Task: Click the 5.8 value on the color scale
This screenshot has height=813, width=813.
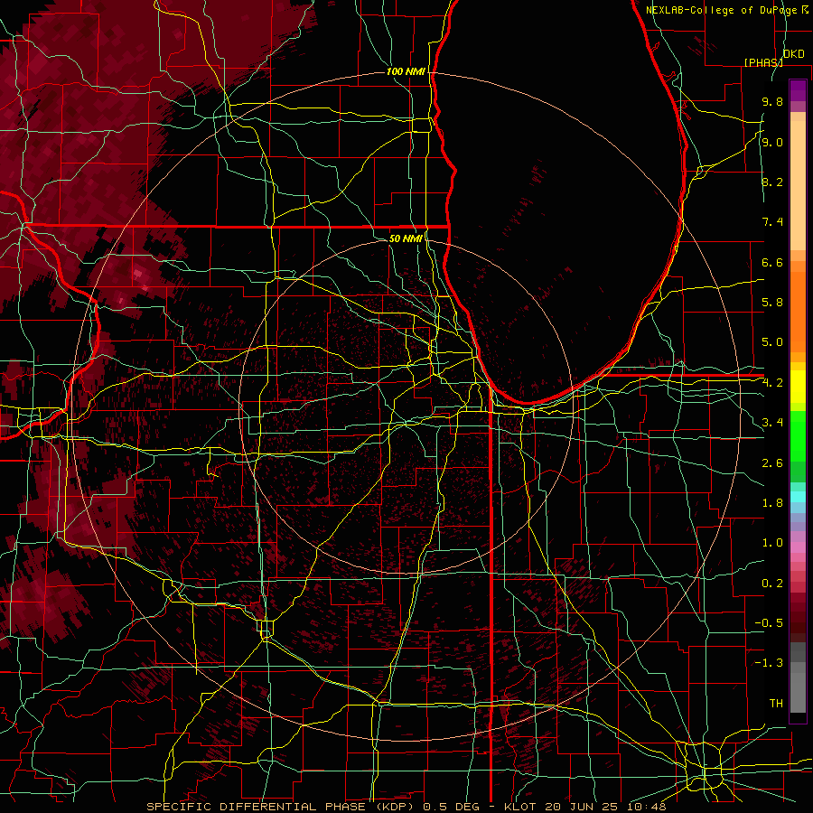Action: tap(772, 303)
